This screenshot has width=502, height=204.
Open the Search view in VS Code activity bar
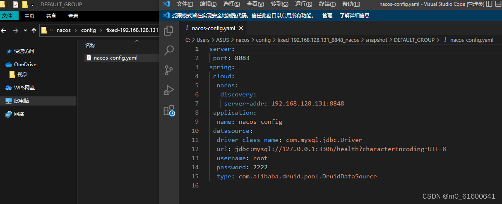coord(169,50)
